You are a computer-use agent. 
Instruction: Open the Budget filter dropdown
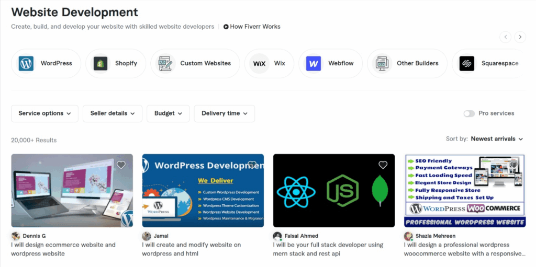[x=168, y=113]
